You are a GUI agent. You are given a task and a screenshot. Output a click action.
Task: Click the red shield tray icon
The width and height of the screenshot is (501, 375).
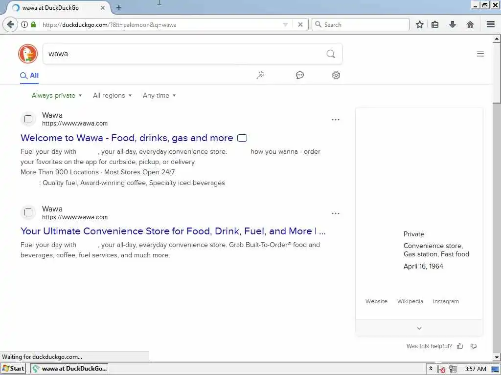(x=442, y=369)
